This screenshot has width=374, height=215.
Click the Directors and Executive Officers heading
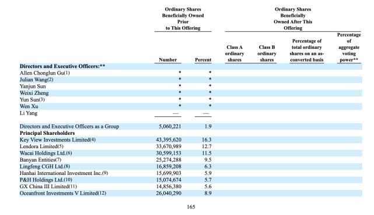62,66
